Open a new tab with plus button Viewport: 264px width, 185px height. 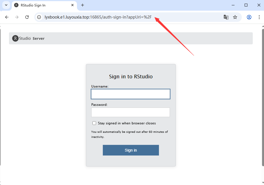click(83, 5)
